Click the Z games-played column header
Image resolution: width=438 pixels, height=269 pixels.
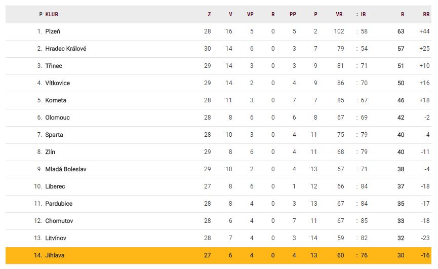pos(209,14)
